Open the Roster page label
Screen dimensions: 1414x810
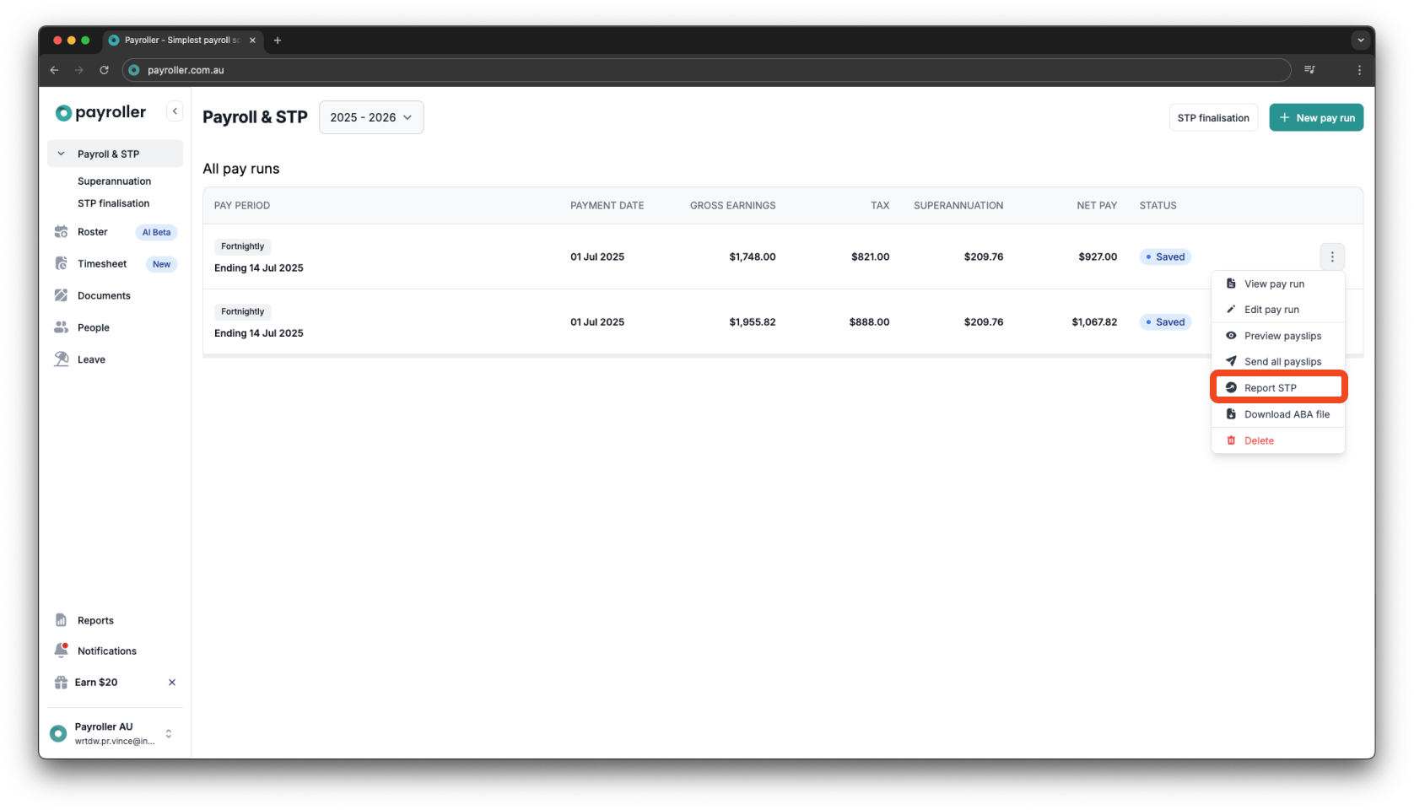click(93, 232)
